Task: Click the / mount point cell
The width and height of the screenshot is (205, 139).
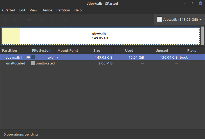Action: click(57, 58)
